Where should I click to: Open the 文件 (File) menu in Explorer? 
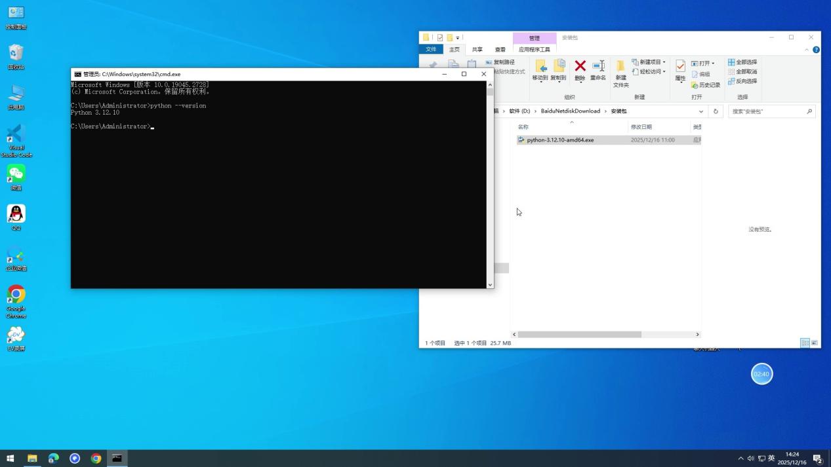coord(432,49)
